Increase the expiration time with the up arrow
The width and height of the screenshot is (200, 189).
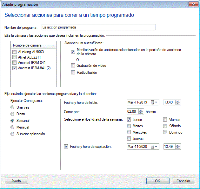click(178, 145)
